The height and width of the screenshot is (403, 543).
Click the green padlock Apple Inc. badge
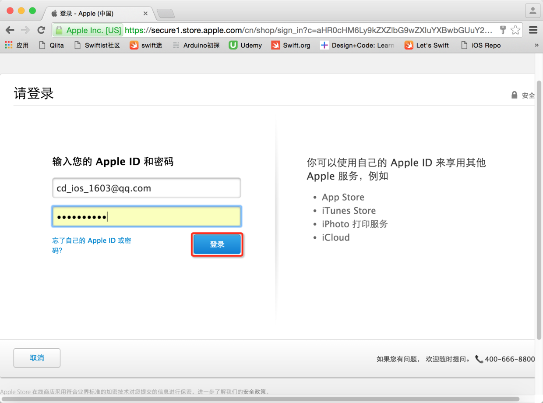point(88,30)
